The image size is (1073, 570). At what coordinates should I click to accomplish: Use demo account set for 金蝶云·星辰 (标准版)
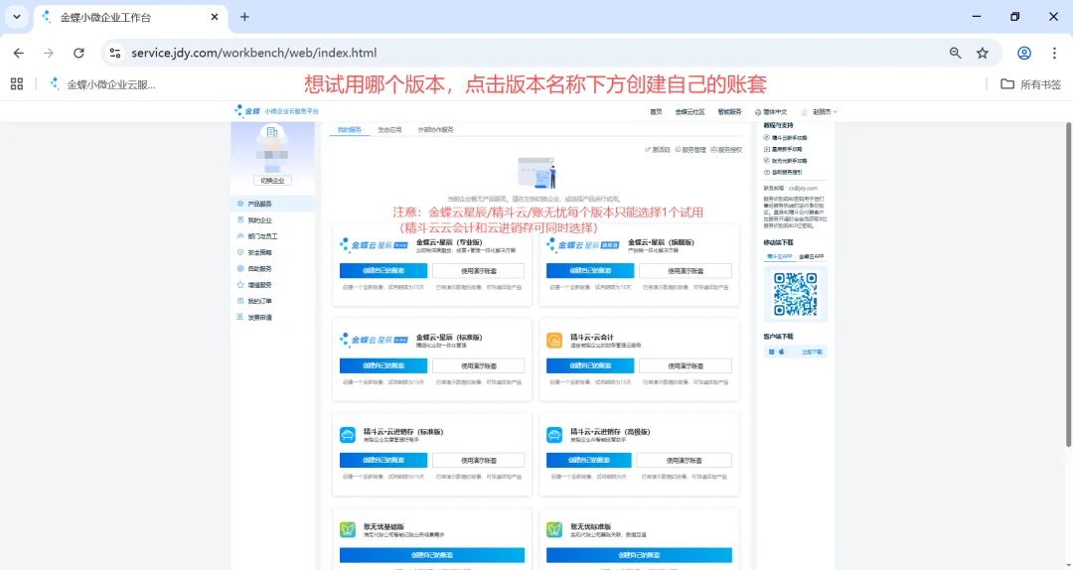click(478, 365)
